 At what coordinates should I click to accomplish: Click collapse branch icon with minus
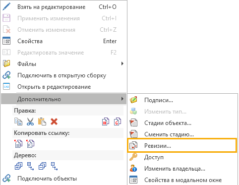coord(54,166)
